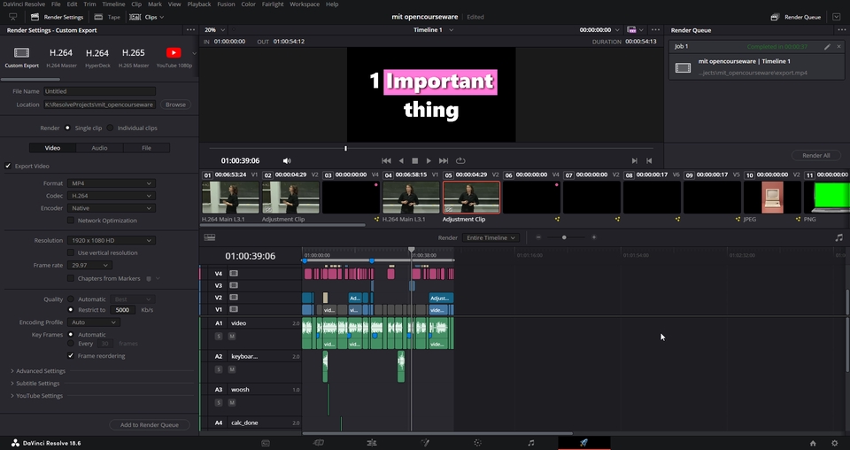Open Render range Entire Timeline dropdown
This screenshot has width=850, height=450.
pos(491,237)
